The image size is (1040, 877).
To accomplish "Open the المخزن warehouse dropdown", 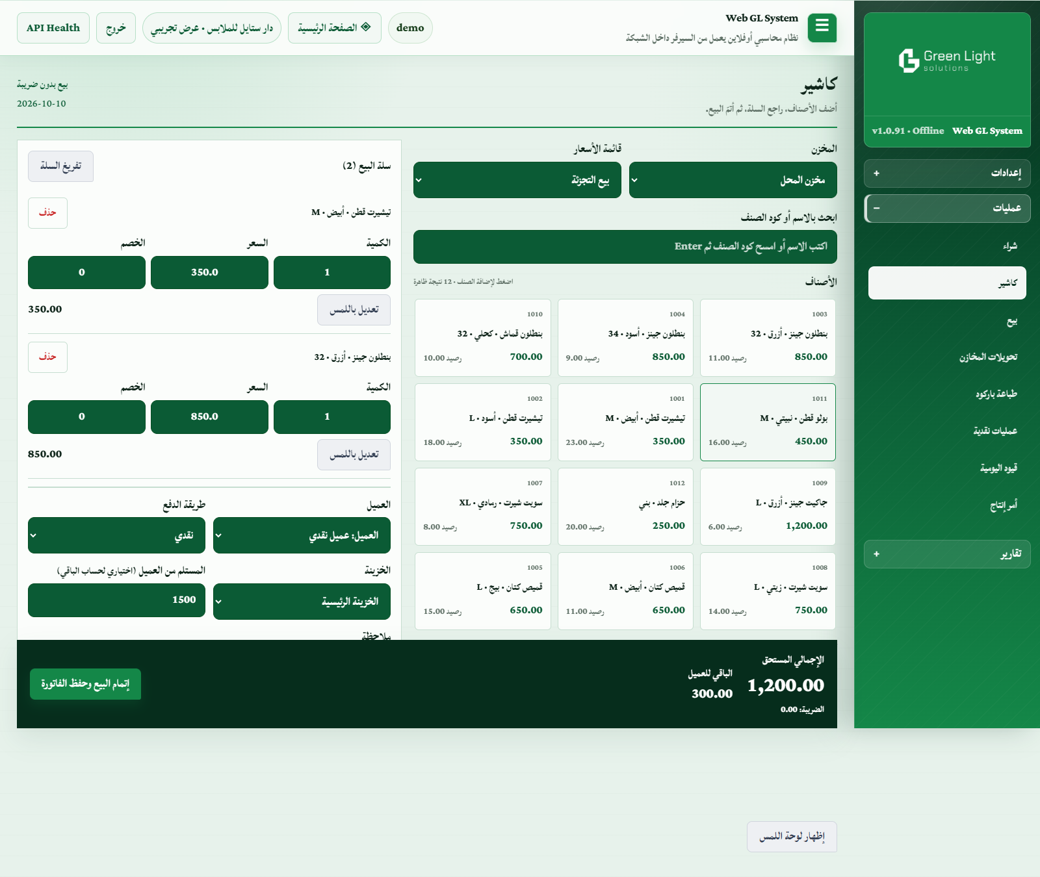I will click(x=733, y=180).
